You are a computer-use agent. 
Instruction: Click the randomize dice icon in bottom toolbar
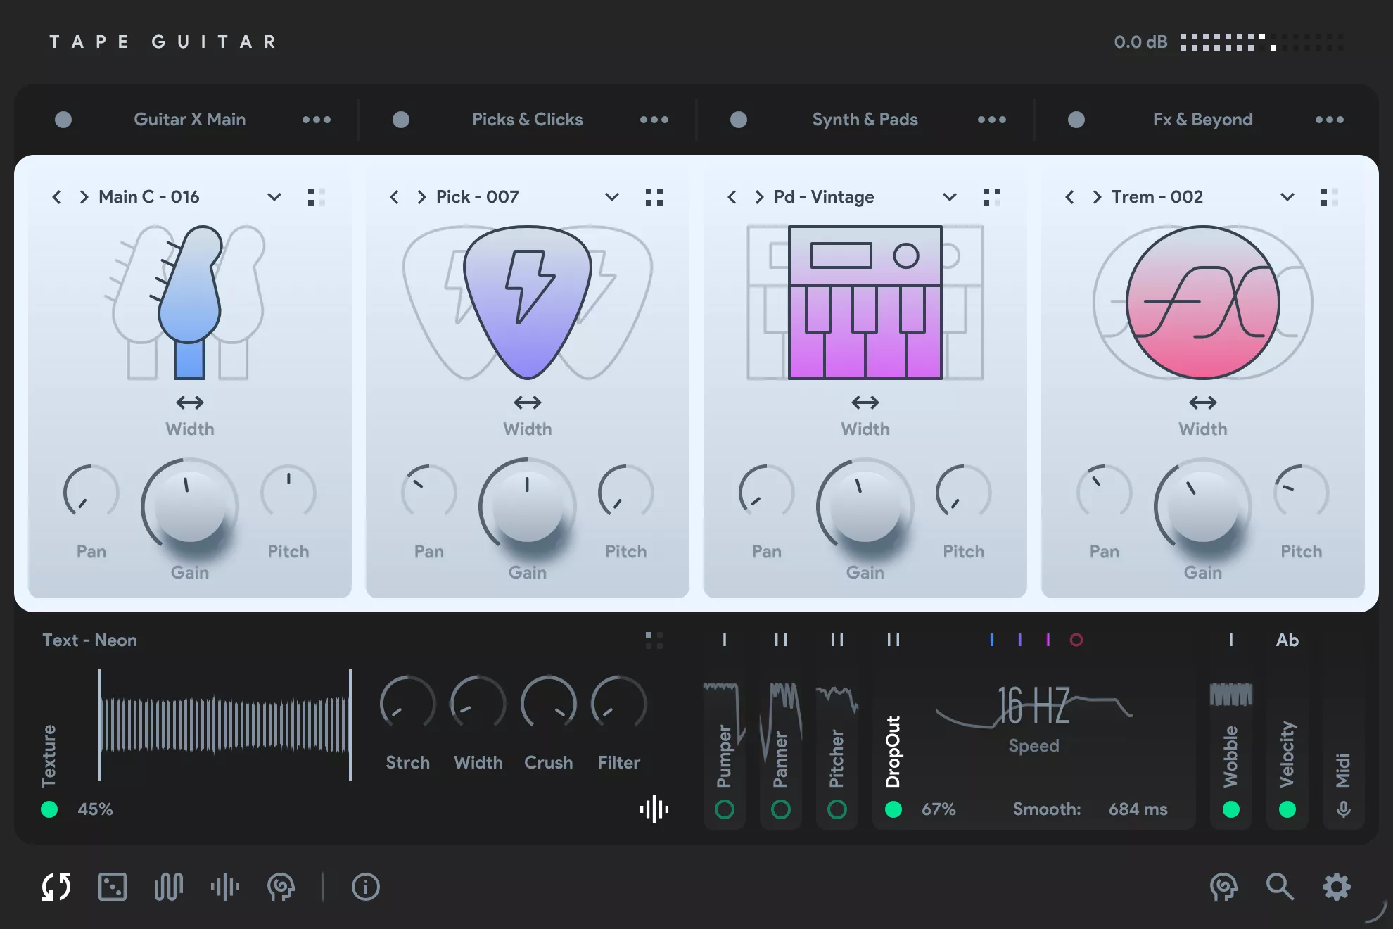pyautogui.click(x=112, y=887)
